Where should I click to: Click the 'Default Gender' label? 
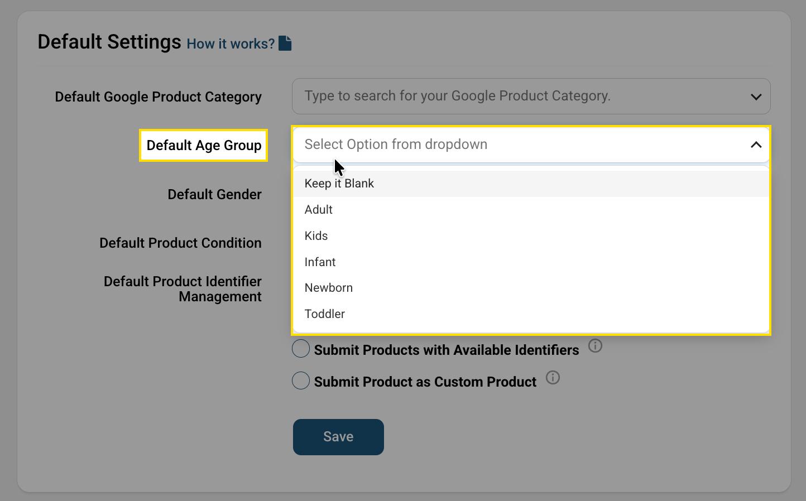[x=214, y=195]
